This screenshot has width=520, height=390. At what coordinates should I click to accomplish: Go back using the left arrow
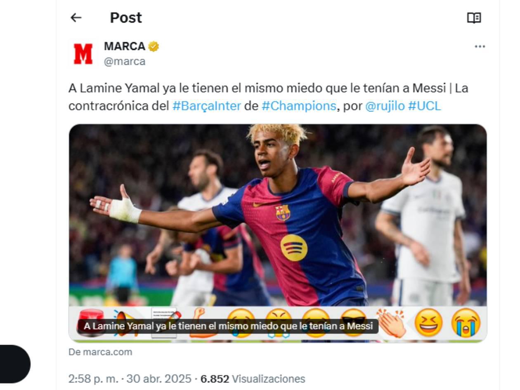(x=76, y=18)
